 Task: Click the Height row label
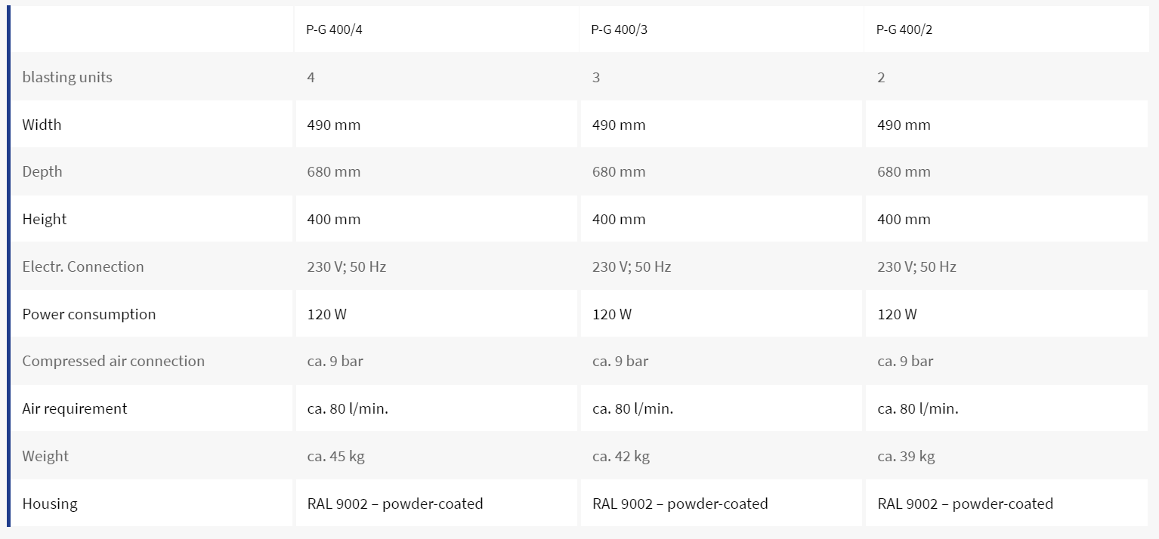coord(45,219)
